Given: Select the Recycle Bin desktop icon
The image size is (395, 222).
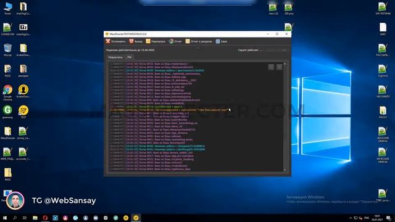Looking at the screenshot, I should pos(7,49).
